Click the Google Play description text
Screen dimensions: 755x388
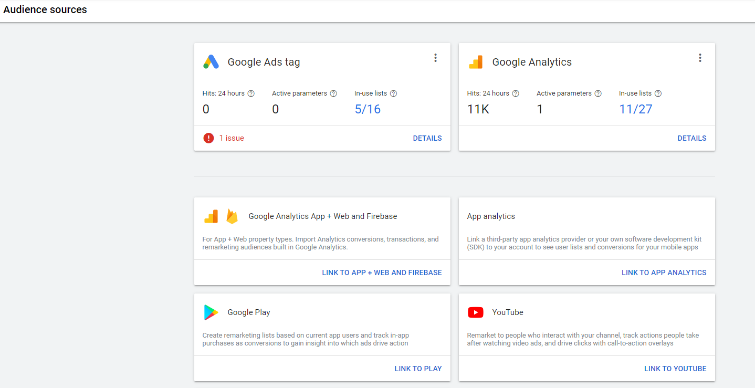pyautogui.click(x=306, y=339)
